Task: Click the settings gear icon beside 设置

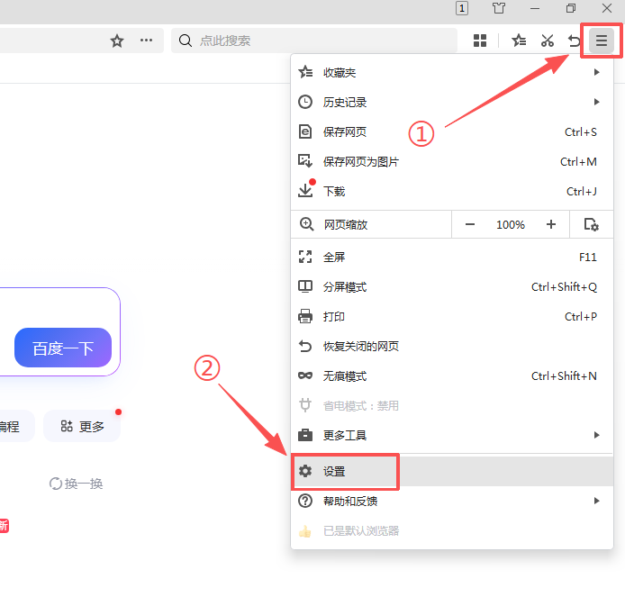Action: coord(305,471)
